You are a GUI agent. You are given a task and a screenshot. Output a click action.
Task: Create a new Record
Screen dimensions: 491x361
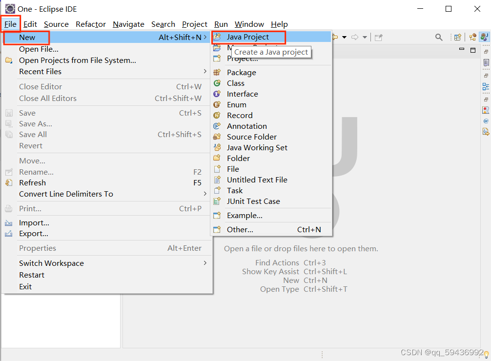[271, 115]
